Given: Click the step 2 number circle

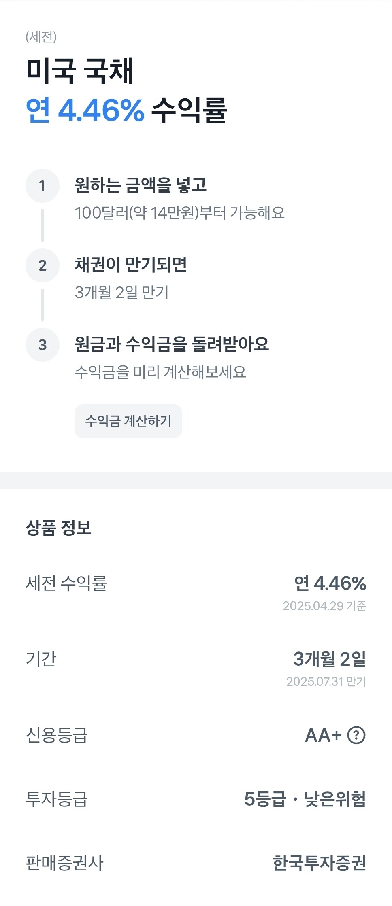Looking at the screenshot, I should click(x=43, y=265).
